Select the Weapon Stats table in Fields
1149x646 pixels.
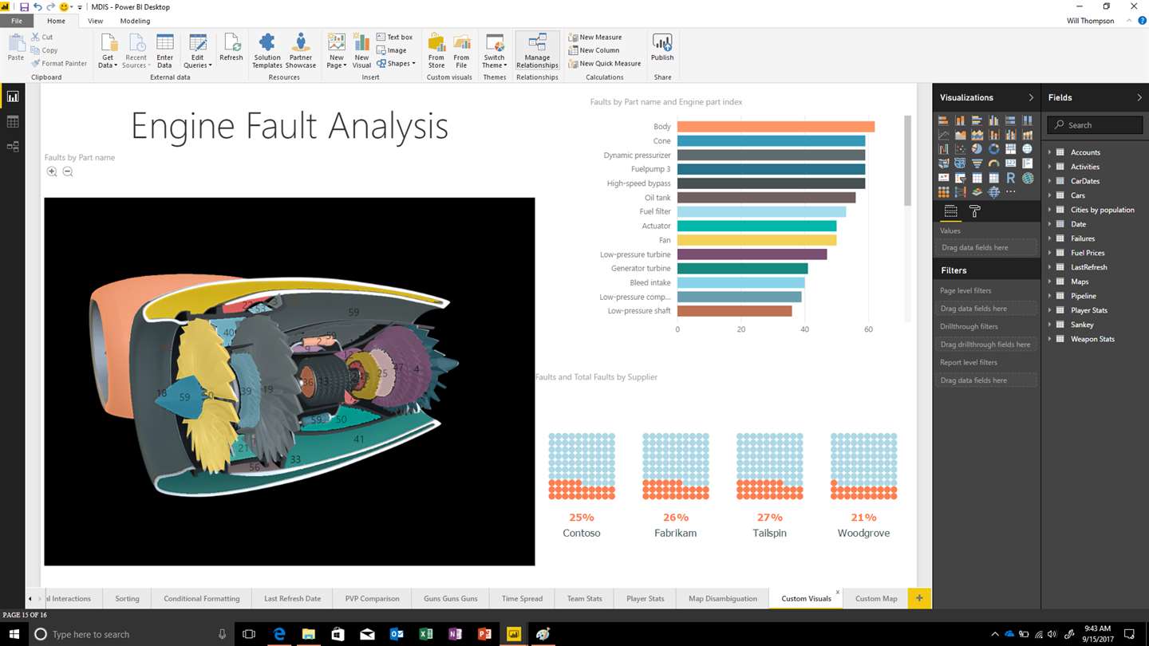[1092, 339]
